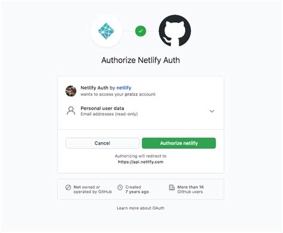This screenshot has width=283, height=233.
Task: Click the clock icon next to Created
Action: point(120,188)
